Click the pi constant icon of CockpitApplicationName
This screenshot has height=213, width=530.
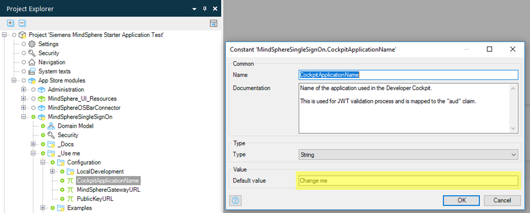pyautogui.click(x=70, y=181)
